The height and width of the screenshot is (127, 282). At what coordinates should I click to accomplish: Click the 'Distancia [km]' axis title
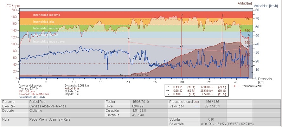[265, 81]
